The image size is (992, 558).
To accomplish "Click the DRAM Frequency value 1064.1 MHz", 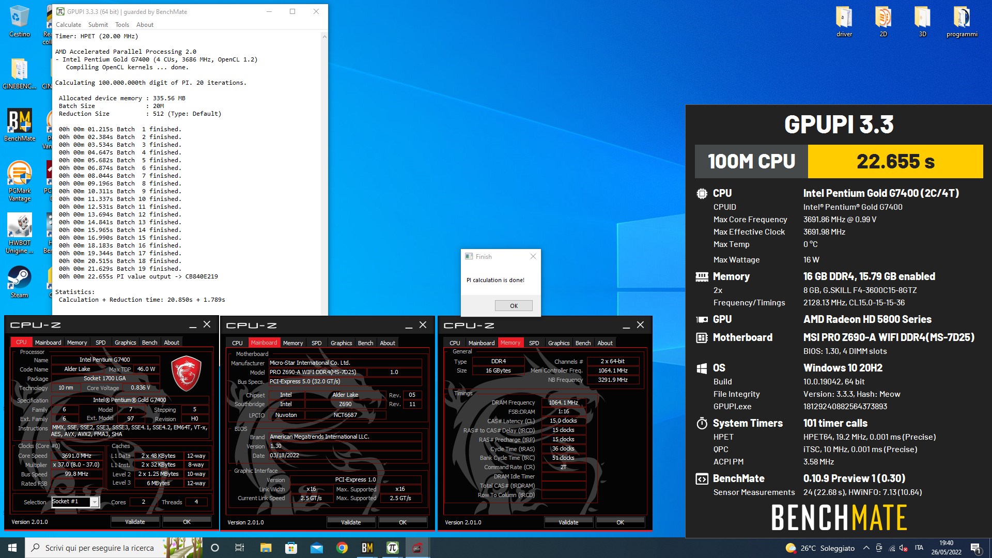I will pos(563,402).
